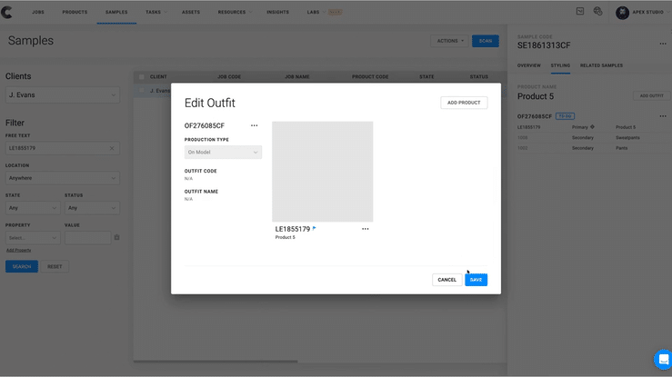Open the three-dot menu for product LE1855179
The width and height of the screenshot is (672, 377).
[x=366, y=229]
